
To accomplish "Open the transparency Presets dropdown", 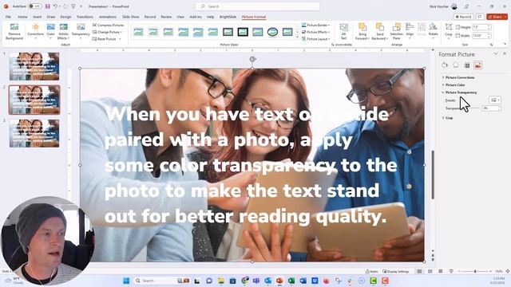I will tap(495, 100).
